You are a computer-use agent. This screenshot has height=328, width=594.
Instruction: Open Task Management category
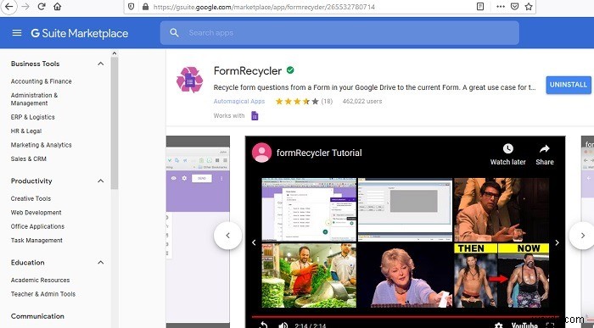36,240
